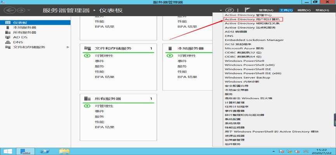Screen dimensions: 336x155
Task: Open DNS from the Tools menu
Action: [229, 36]
